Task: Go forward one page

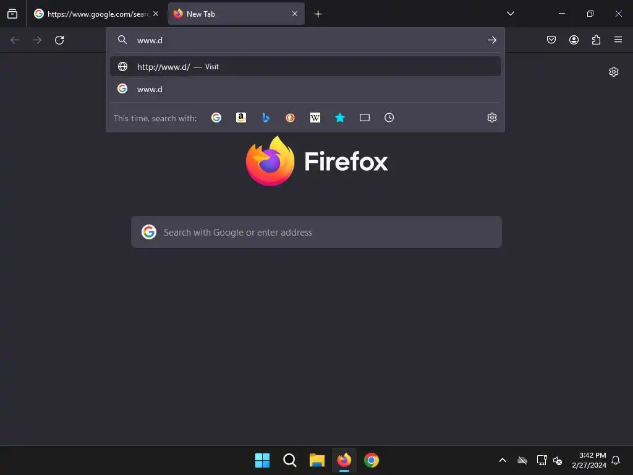Action: 37,40
